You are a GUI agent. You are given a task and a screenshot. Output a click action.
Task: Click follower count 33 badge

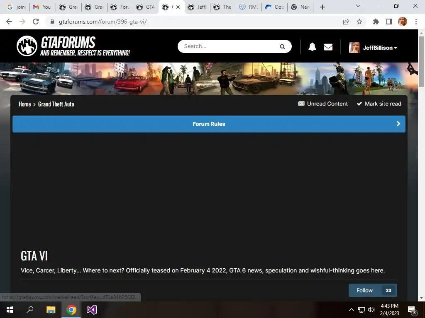point(388,290)
